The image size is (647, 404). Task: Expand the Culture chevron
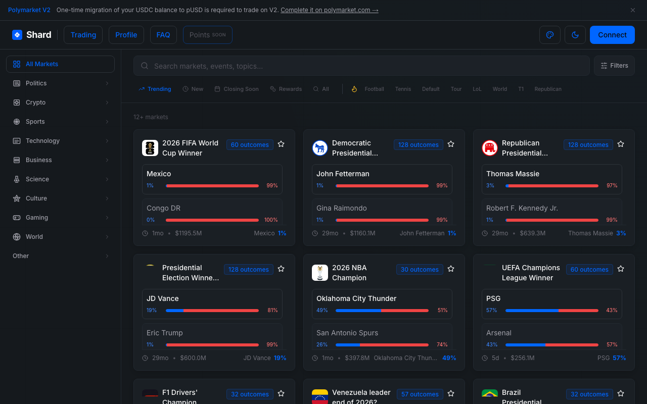click(107, 198)
